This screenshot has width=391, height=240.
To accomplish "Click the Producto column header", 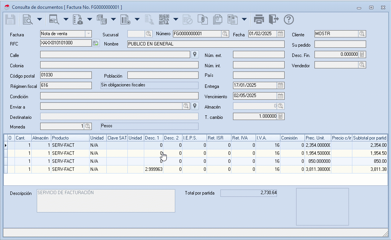I will click(x=70, y=138).
